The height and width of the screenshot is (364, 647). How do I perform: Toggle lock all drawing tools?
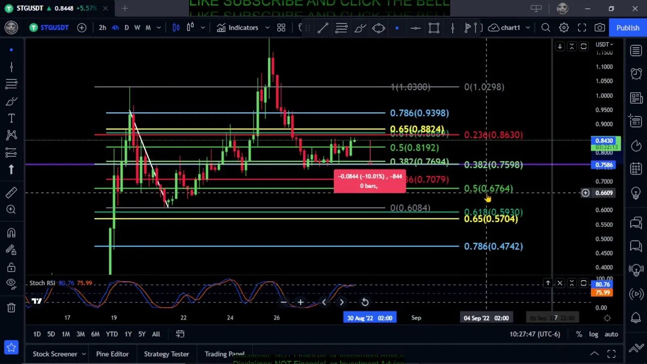tap(11, 267)
